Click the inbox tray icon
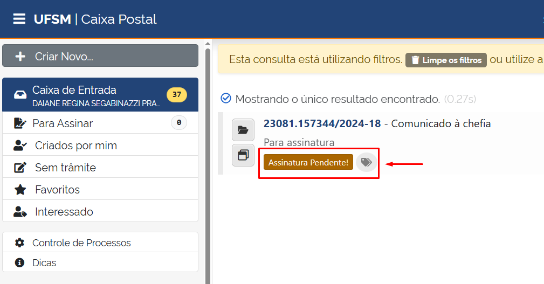 (x=20, y=95)
